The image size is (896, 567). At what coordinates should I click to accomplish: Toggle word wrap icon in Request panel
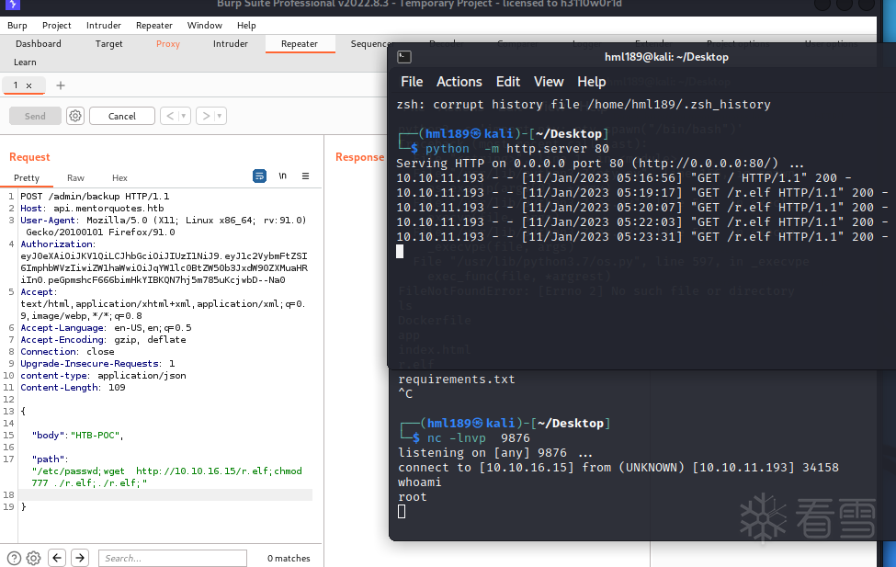pyautogui.click(x=259, y=176)
